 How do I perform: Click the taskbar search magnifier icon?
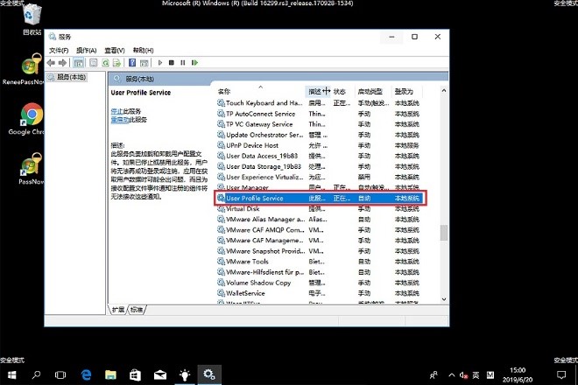(x=36, y=375)
